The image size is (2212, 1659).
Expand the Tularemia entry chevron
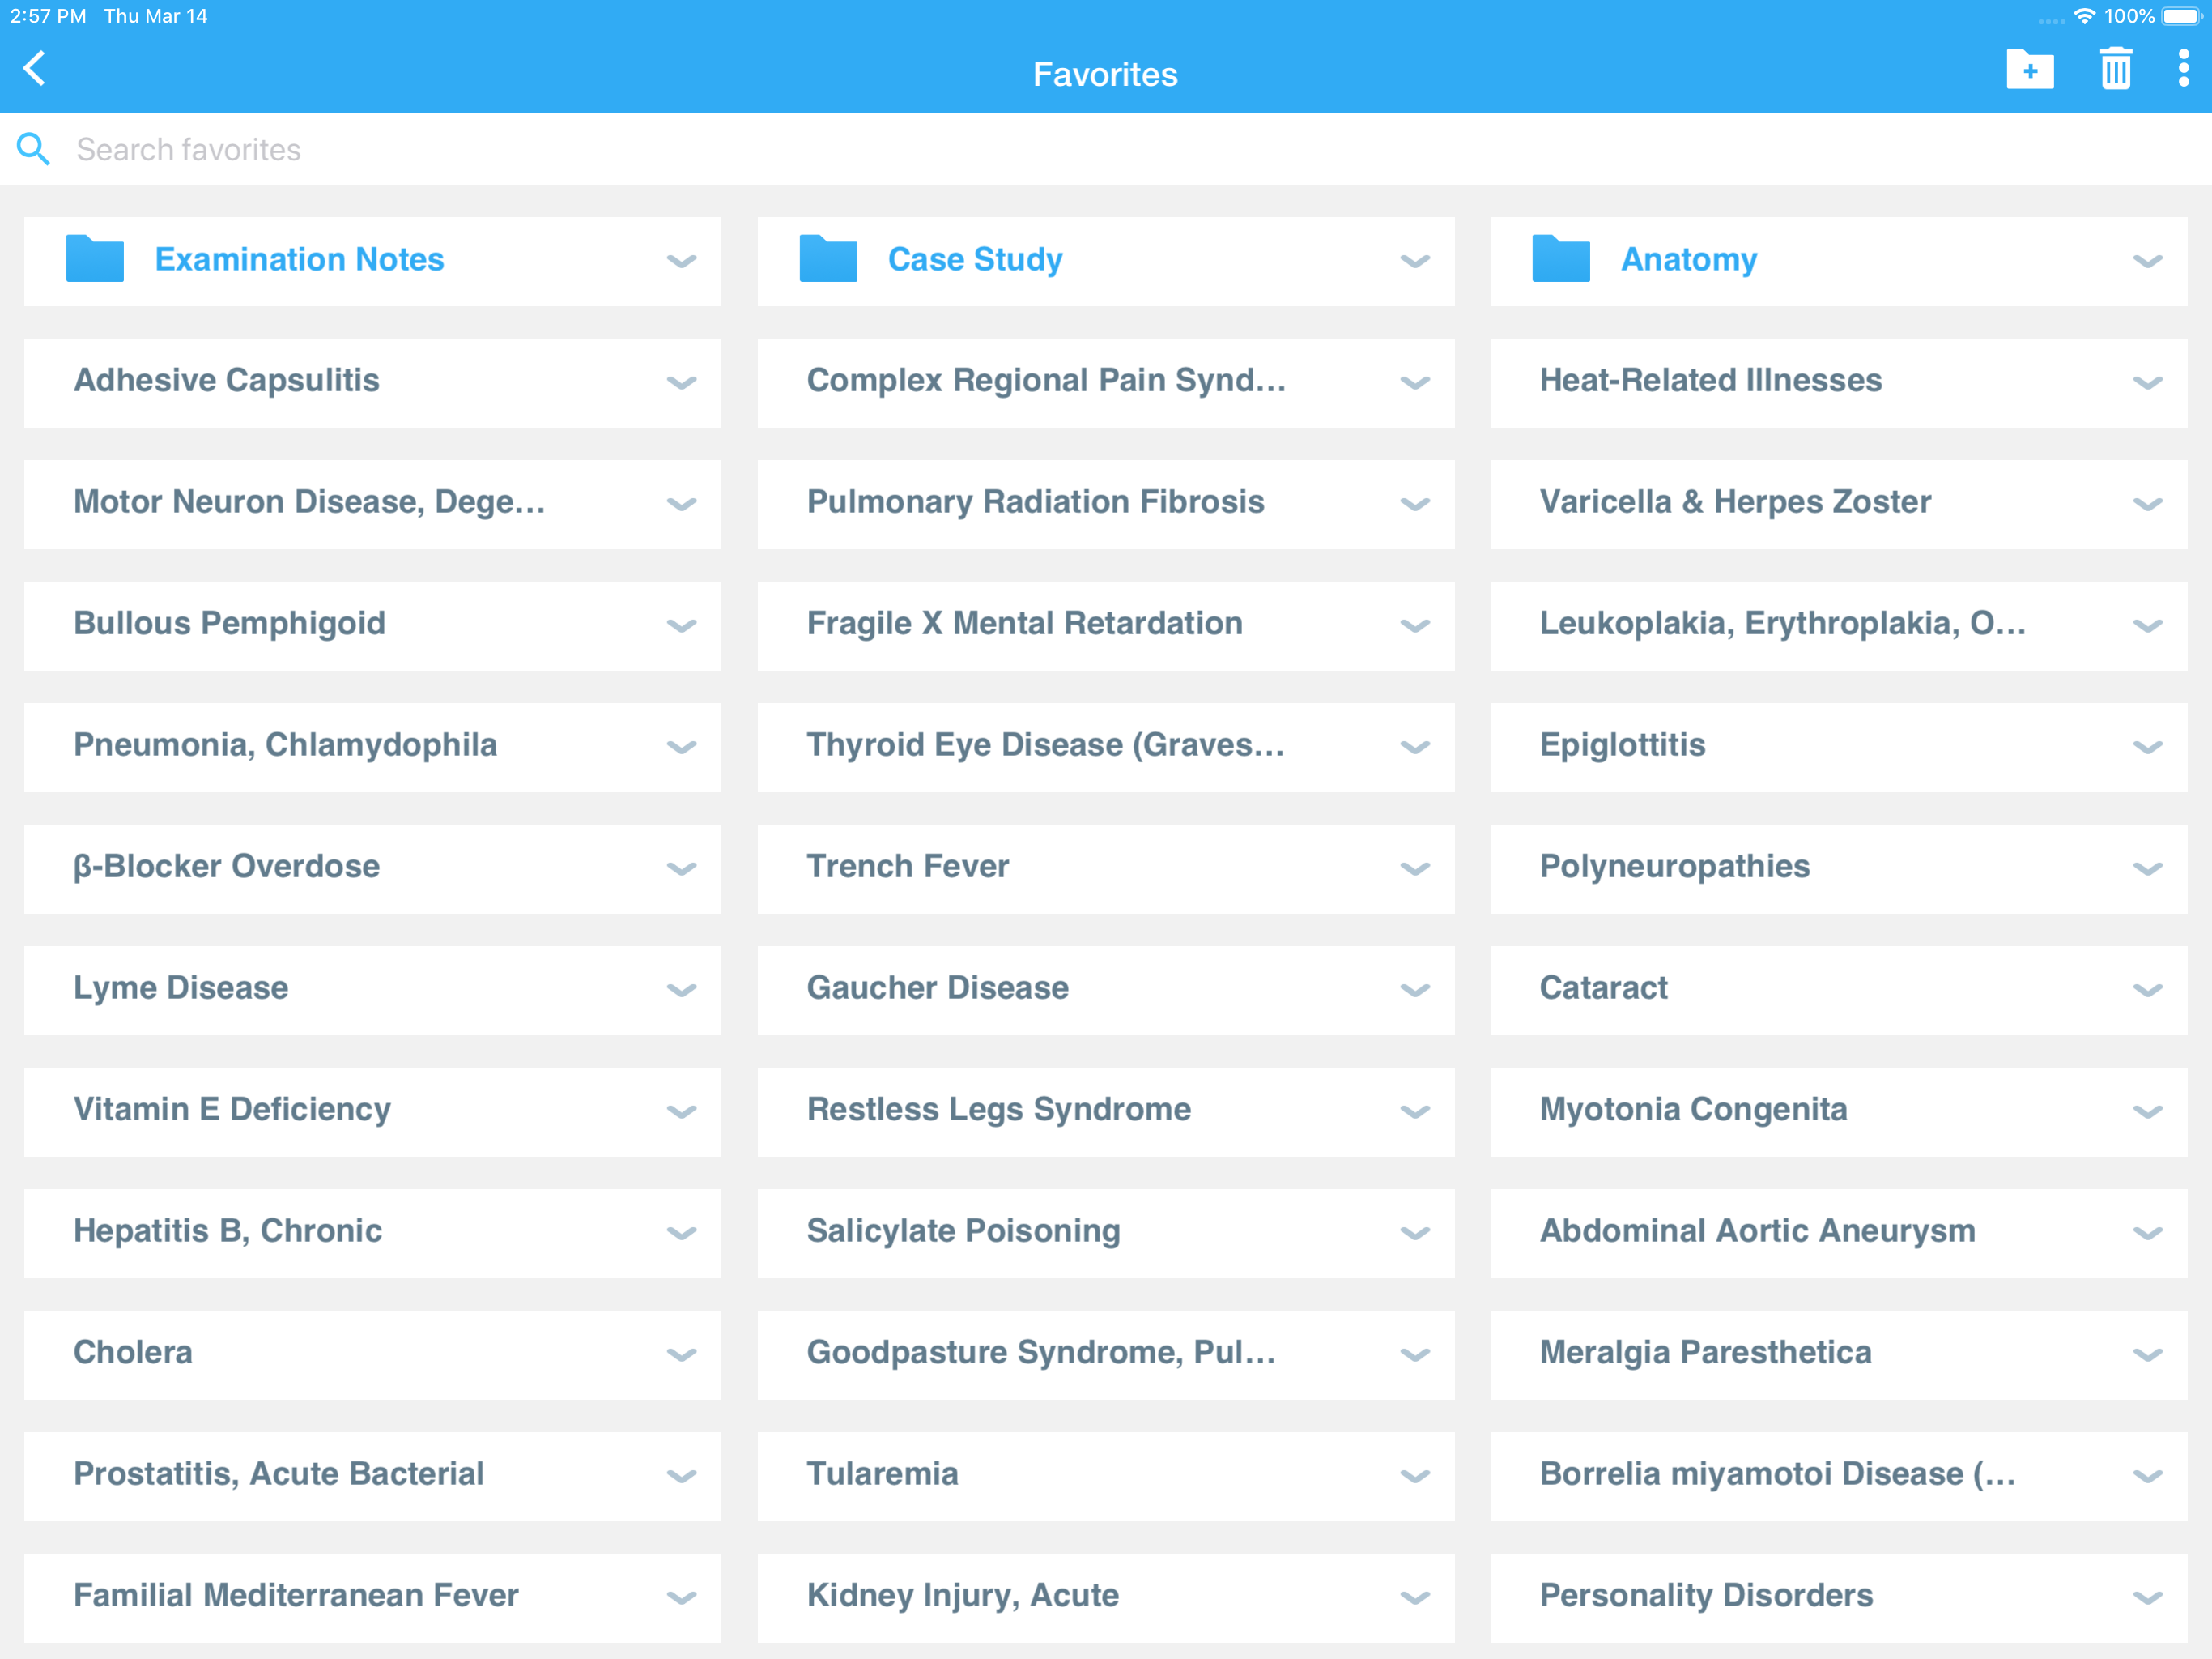1414,1476
